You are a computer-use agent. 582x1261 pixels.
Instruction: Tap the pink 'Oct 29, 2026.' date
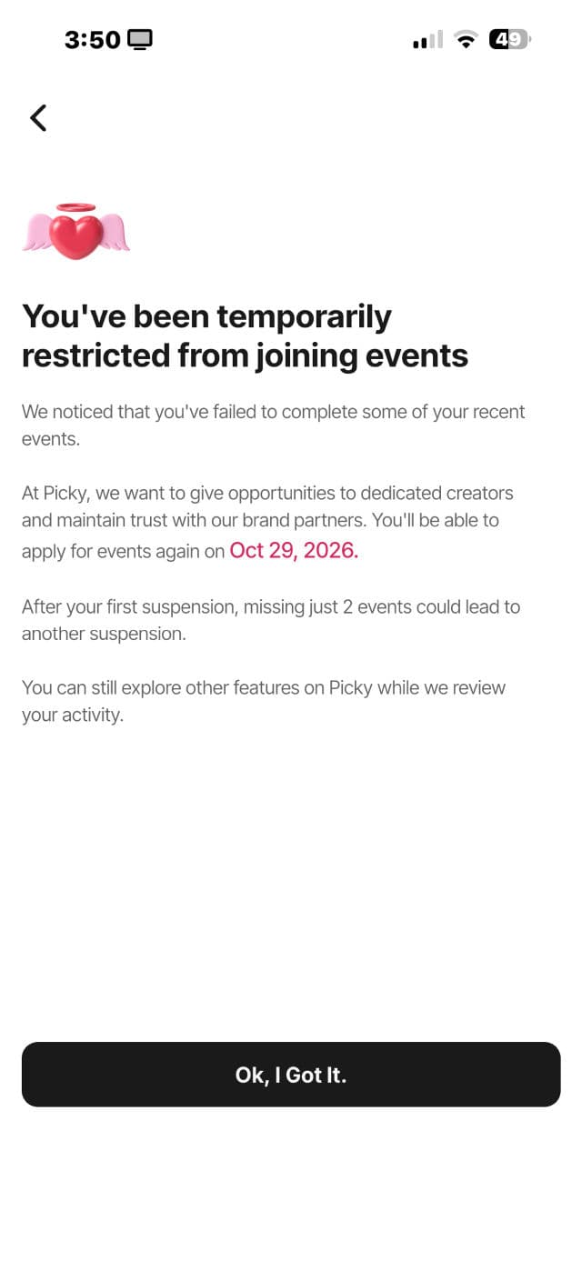pos(294,550)
